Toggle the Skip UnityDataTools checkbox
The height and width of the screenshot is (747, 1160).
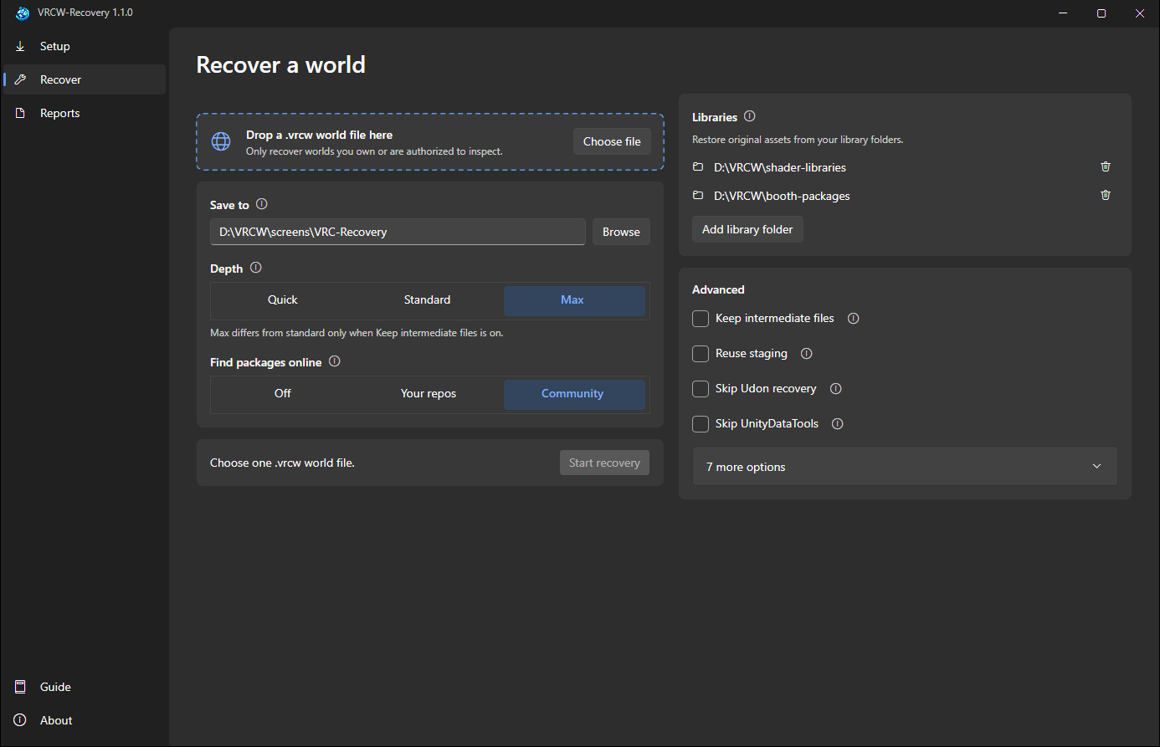point(701,424)
